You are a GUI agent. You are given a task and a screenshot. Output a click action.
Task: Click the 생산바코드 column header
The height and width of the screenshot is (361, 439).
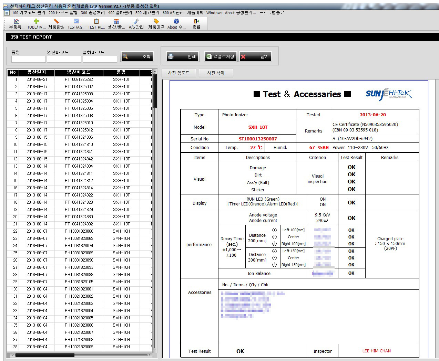(79, 73)
